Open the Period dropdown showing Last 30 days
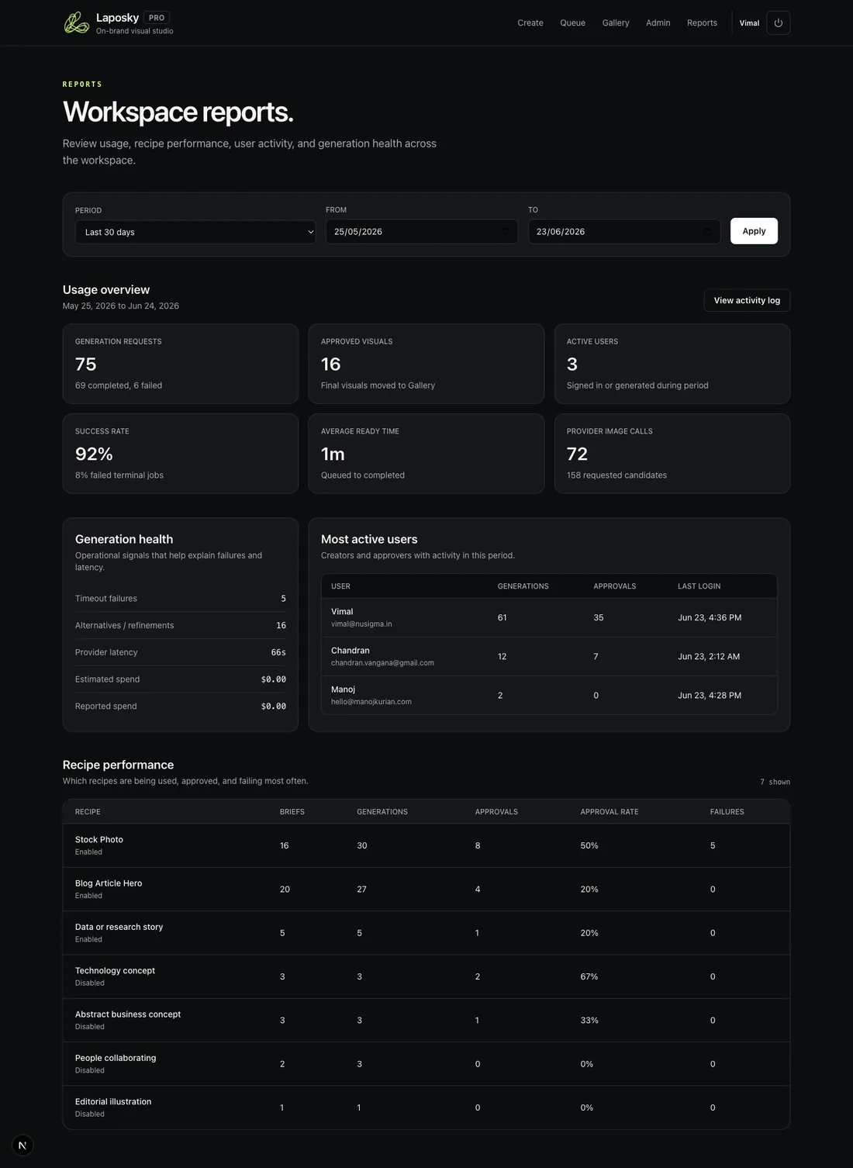This screenshot has width=853, height=1168. click(195, 232)
